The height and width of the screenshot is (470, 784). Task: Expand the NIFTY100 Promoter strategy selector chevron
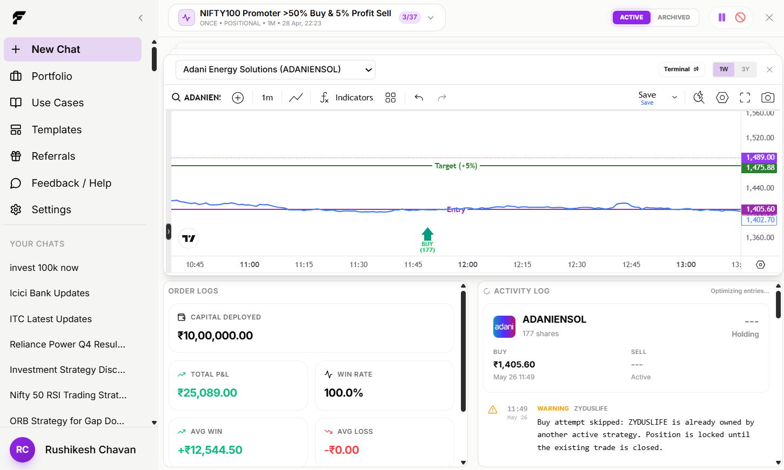(x=431, y=17)
